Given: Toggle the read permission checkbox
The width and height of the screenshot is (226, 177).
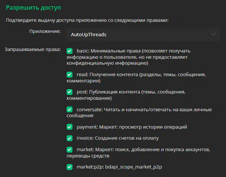Looking at the screenshot, I should [x=70, y=75].
